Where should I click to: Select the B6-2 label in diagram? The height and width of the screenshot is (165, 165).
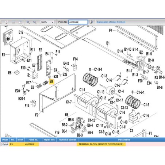coord(65,125)
